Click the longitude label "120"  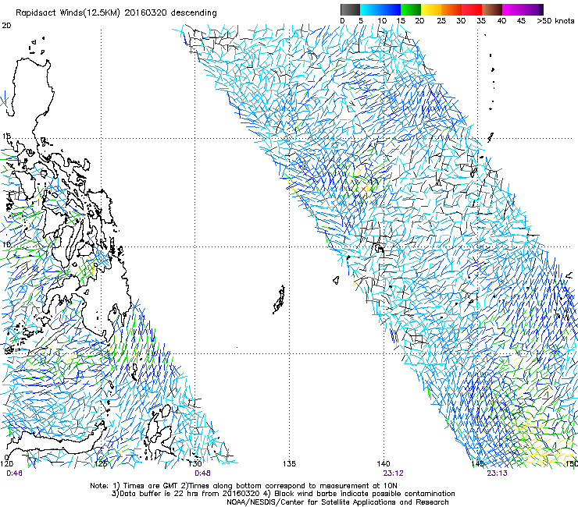6,463
